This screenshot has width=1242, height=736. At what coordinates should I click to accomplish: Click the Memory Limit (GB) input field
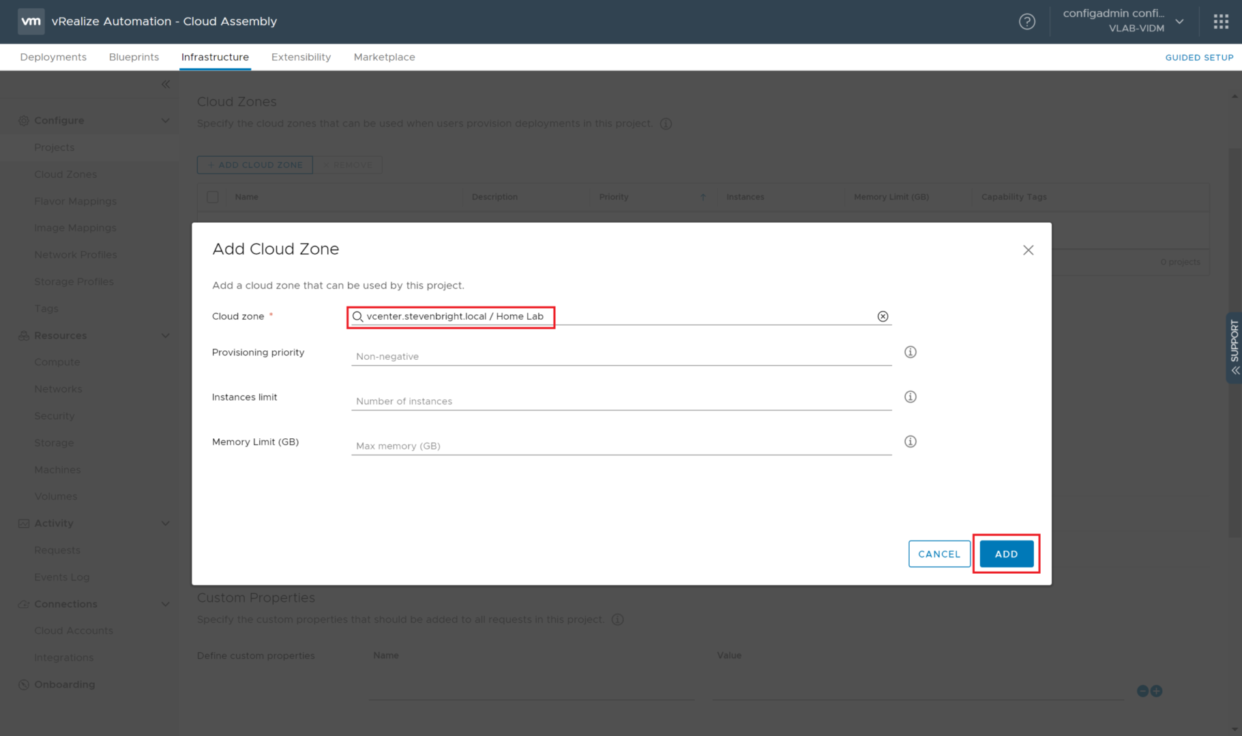[621, 446]
